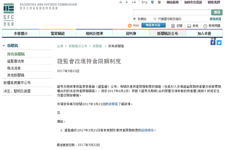The height and width of the screenshot is (150, 230).
Task: Open 資料庫 menu tab
Action: (x=131, y=33)
